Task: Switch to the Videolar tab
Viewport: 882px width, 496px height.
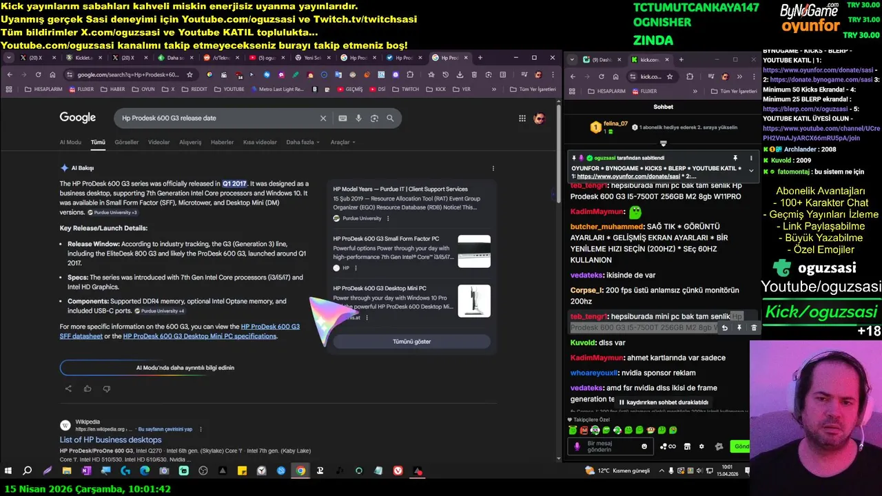Action: 159,142
